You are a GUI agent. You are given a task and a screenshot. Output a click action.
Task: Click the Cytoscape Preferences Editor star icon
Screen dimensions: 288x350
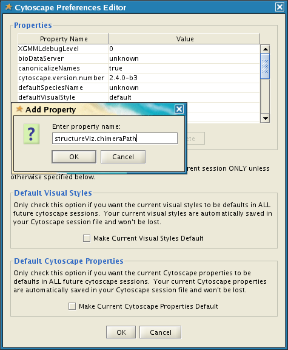click(8, 7)
